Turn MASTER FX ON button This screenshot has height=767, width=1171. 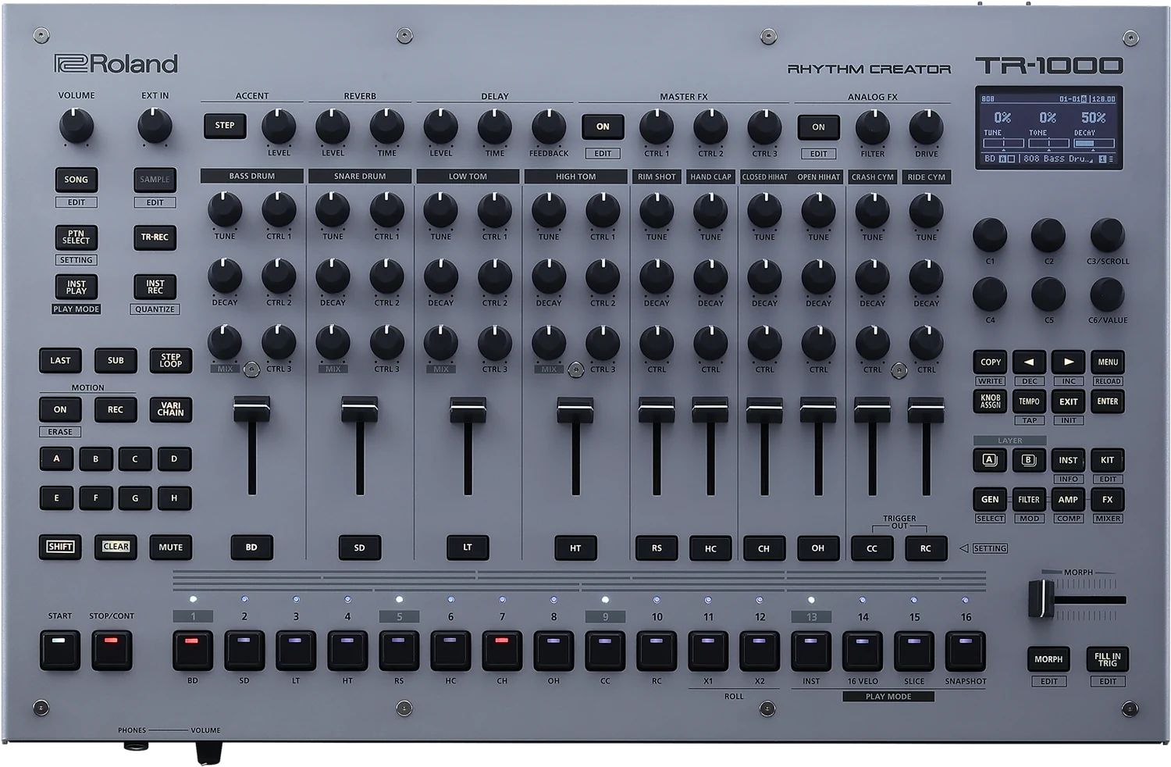point(603,127)
